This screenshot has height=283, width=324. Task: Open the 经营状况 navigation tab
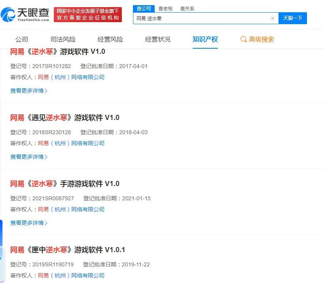pyautogui.click(x=158, y=39)
